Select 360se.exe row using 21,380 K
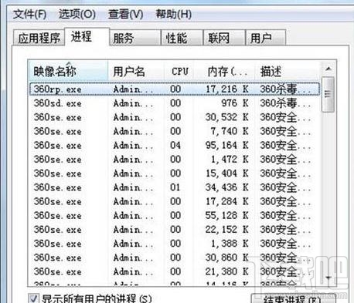This screenshot has height=303, width=354. [175, 271]
